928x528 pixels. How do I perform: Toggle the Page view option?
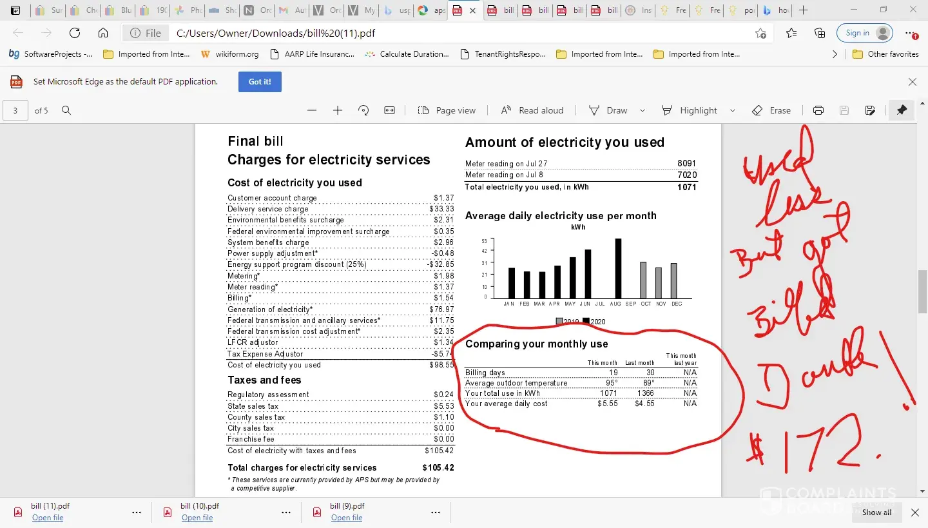click(x=447, y=110)
